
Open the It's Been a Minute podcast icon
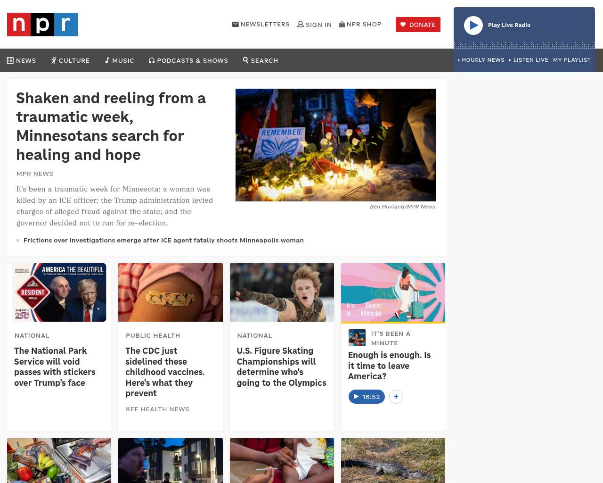pyautogui.click(x=357, y=338)
